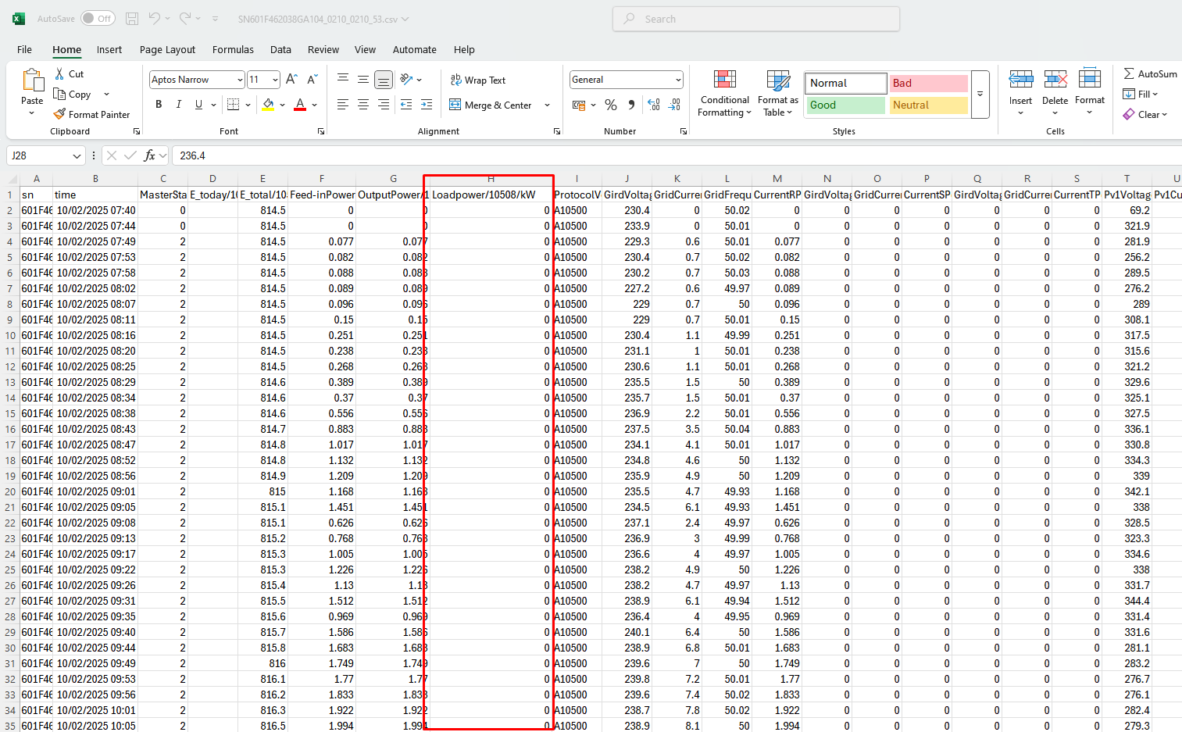
Task: Click the Increase Indent icon
Action: point(426,105)
